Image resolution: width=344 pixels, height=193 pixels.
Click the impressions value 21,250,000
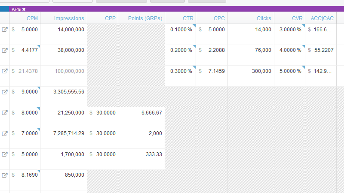click(71, 113)
